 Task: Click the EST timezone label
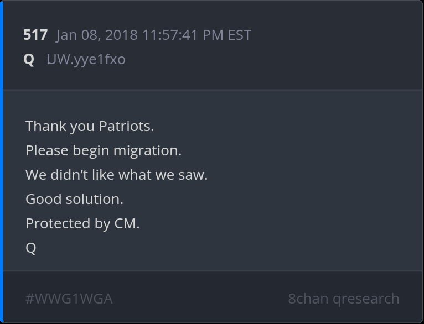pyautogui.click(x=240, y=35)
